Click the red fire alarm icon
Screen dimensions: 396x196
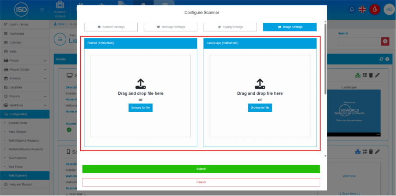point(375,10)
